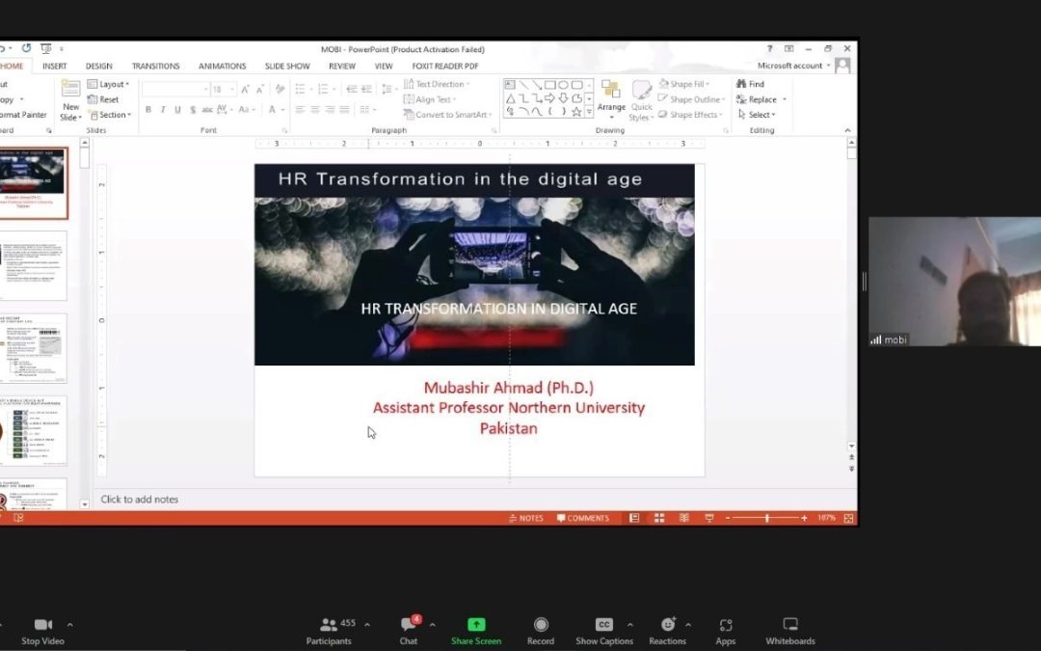Click the Replace button in Editing group
1041x651 pixels.
(x=761, y=99)
